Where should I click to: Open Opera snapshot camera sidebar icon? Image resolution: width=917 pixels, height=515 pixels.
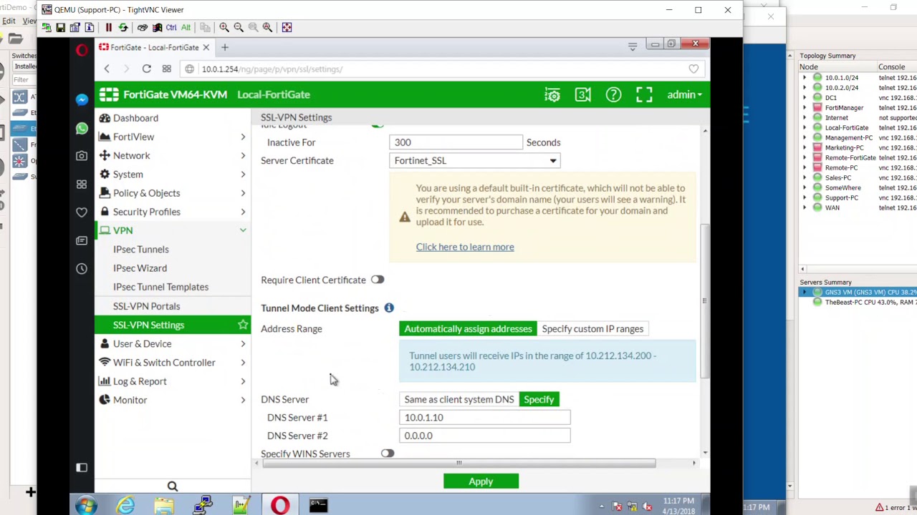click(82, 156)
